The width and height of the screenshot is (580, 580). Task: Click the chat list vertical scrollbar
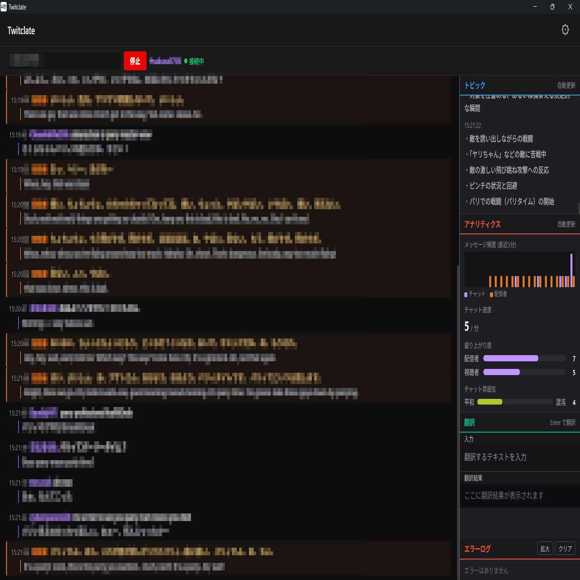[x=457, y=422]
